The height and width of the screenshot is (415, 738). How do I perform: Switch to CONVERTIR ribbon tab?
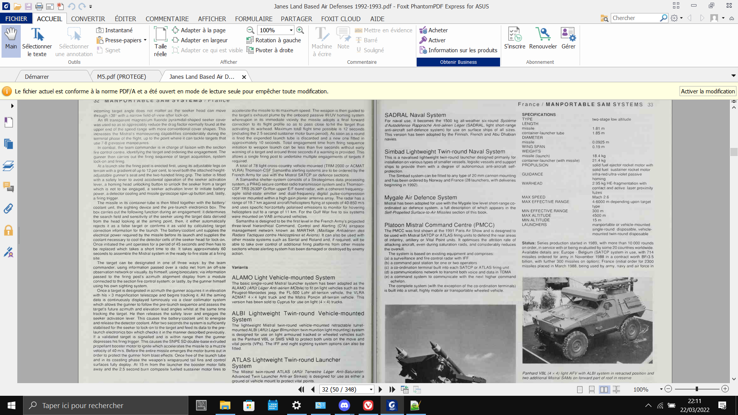[88, 18]
